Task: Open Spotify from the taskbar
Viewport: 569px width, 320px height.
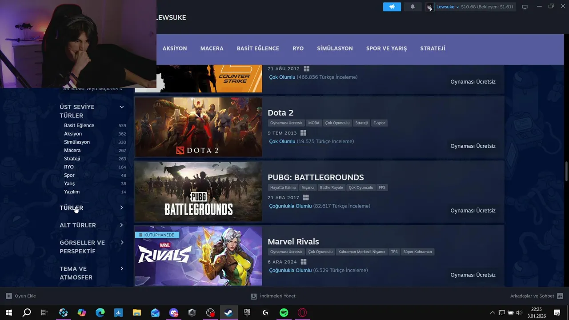Action: point(284,312)
